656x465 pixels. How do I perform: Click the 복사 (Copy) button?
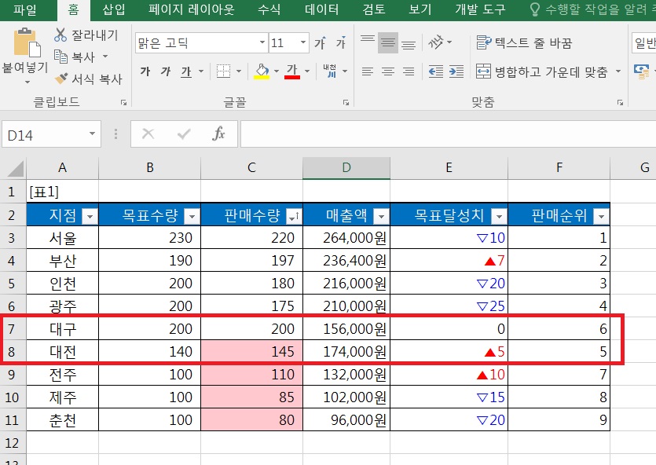coord(75,57)
